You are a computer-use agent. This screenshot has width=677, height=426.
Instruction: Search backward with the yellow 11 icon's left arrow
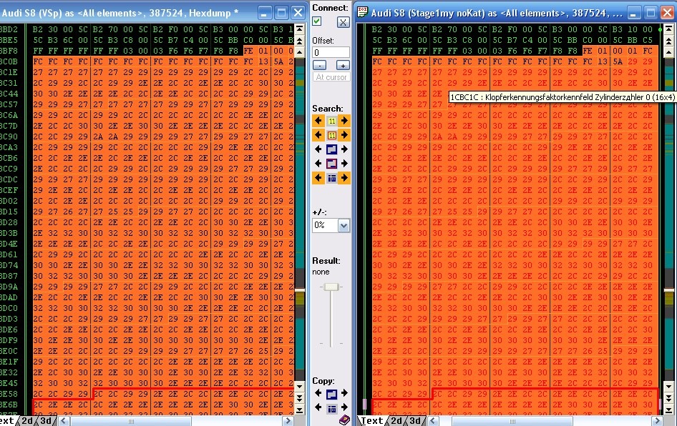click(318, 121)
